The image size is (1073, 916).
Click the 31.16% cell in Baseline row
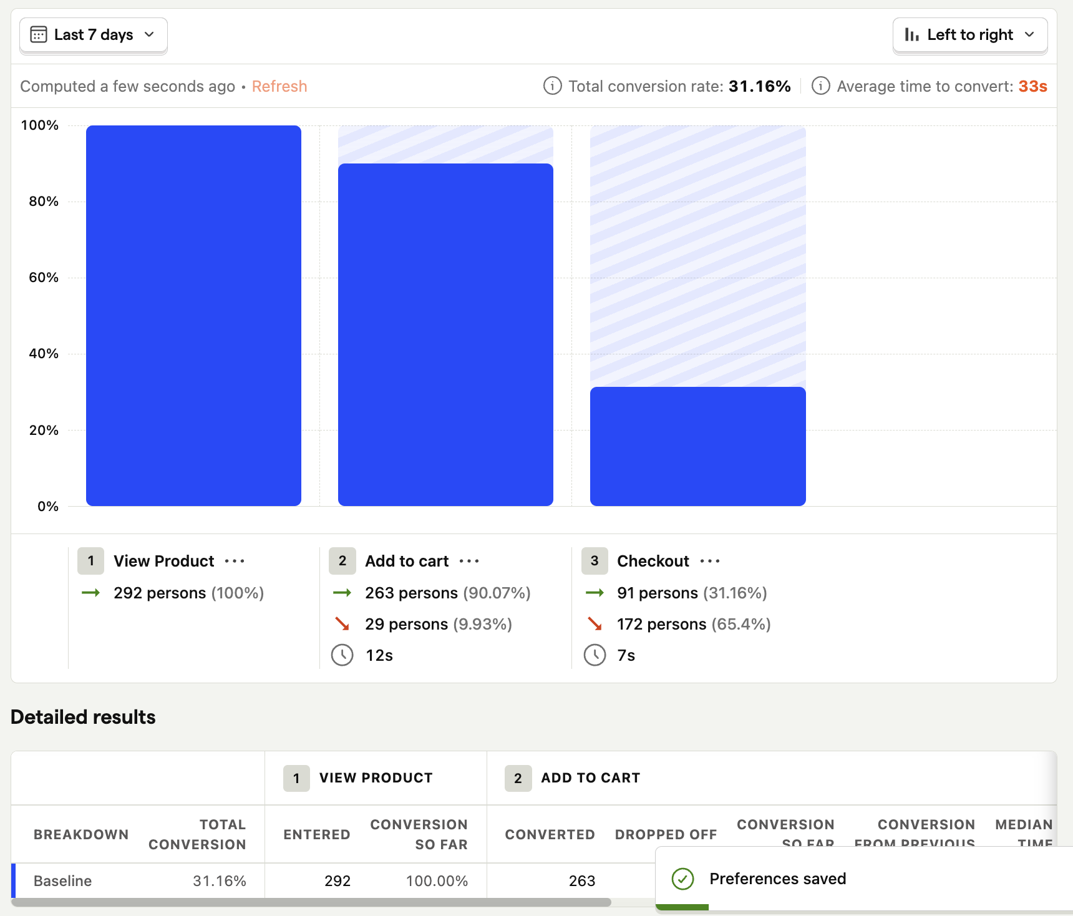[x=220, y=881]
